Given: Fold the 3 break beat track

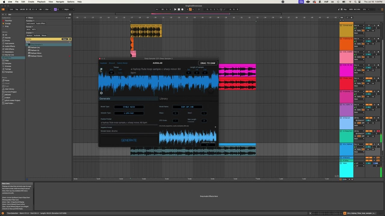Looking at the screenshot, I should click(x=341, y=25).
